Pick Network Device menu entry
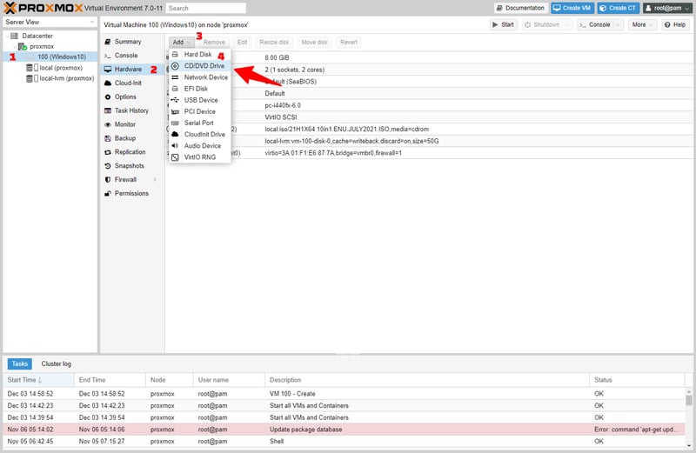 point(205,77)
